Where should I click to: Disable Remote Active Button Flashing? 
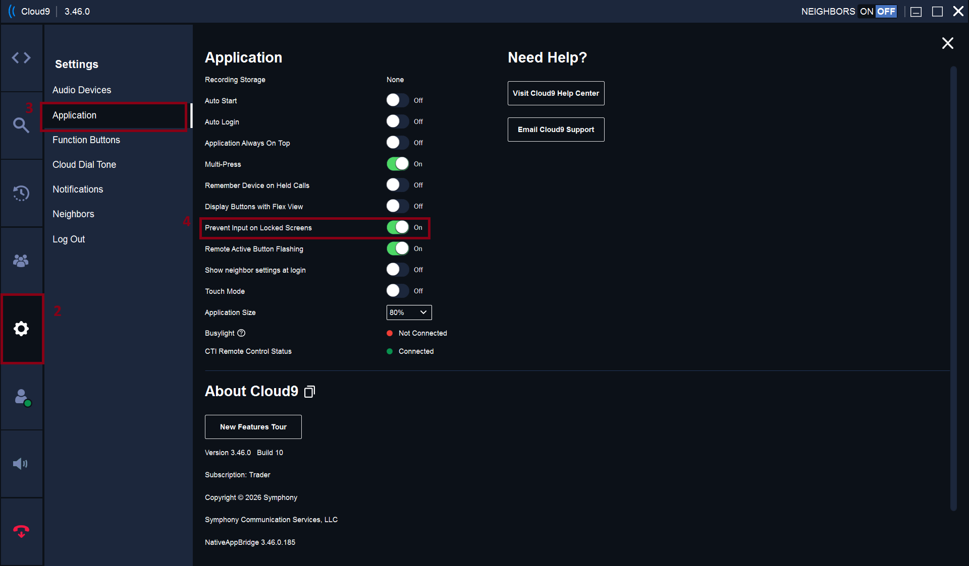pos(398,248)
